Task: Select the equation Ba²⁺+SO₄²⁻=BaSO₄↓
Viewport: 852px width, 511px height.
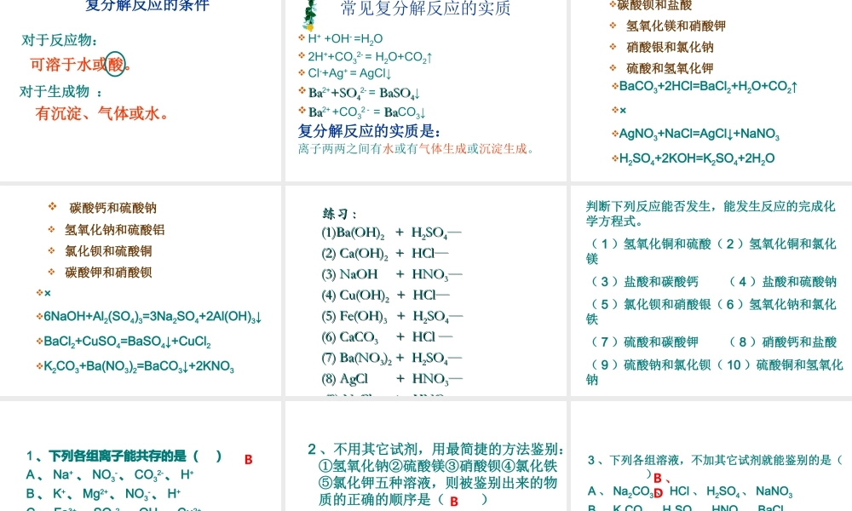Action: 364,93
